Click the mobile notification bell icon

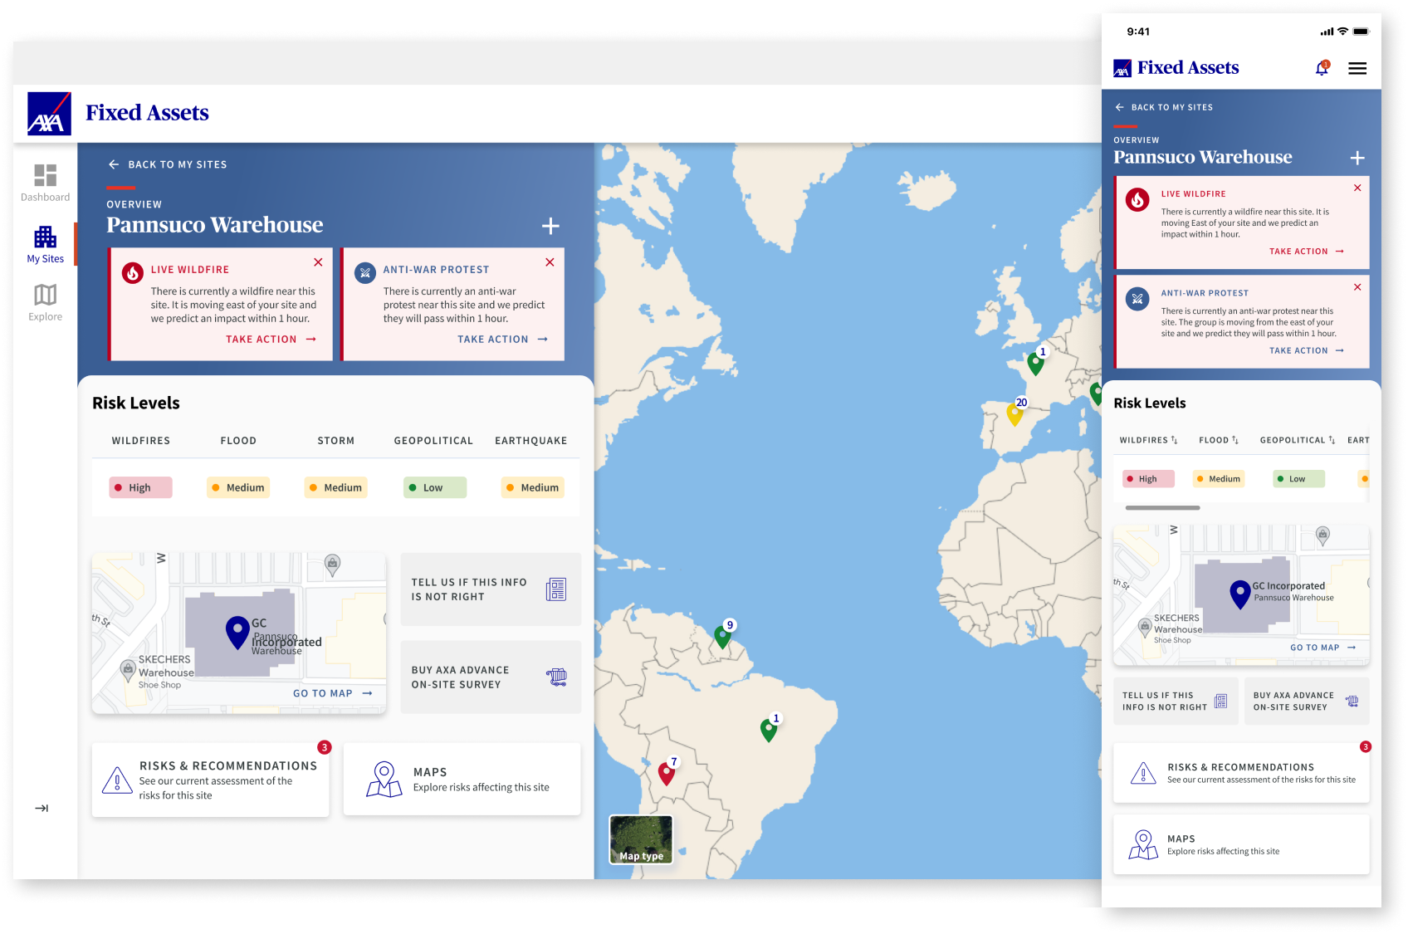tap(1322, 68)
